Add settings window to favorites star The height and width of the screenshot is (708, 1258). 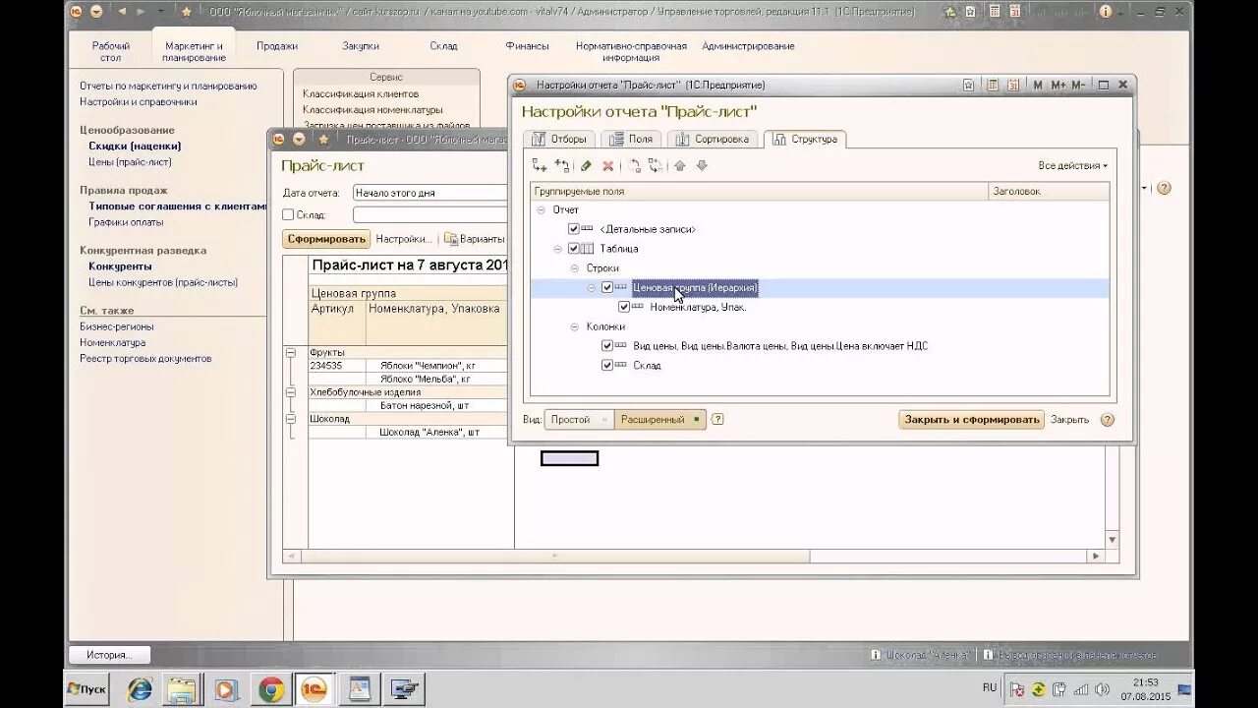pos(969,86)
